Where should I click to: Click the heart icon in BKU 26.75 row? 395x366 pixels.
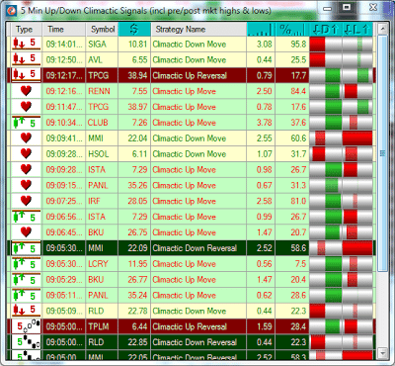26,232
